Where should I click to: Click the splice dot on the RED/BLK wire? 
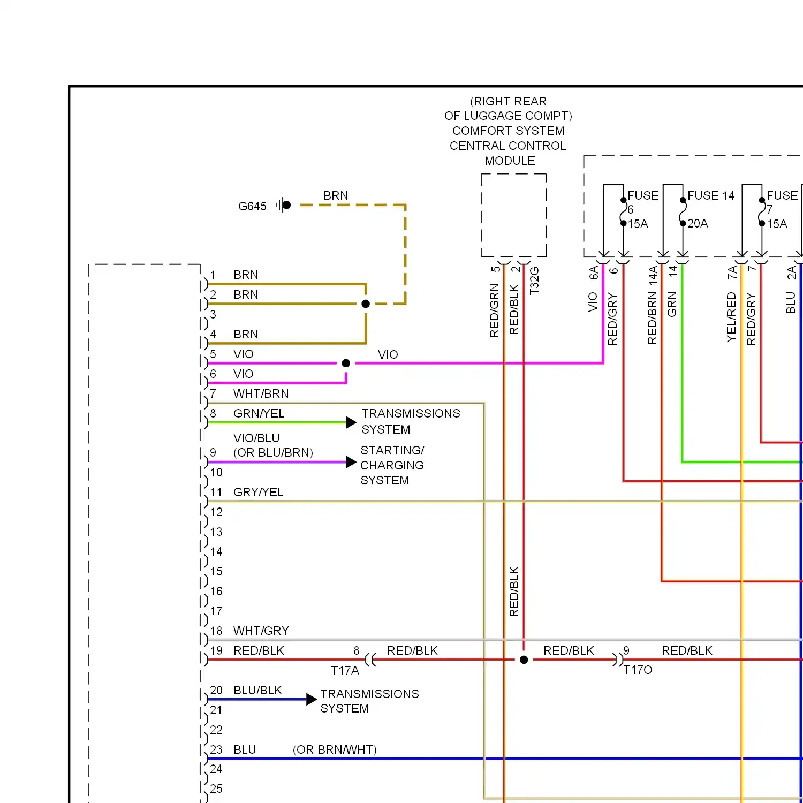(x=524, y=660)
